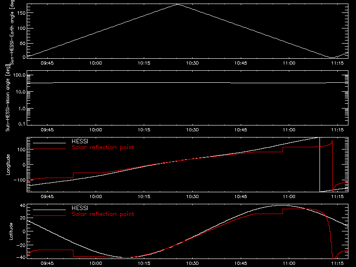This screenshot has width=356, height=267.
Task: Select the 150 tick on Earth angle plot
Action: [21, 13]
